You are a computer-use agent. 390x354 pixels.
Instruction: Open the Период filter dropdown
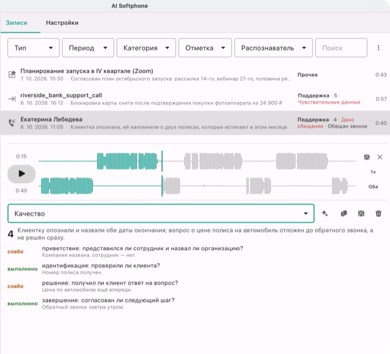88,48
